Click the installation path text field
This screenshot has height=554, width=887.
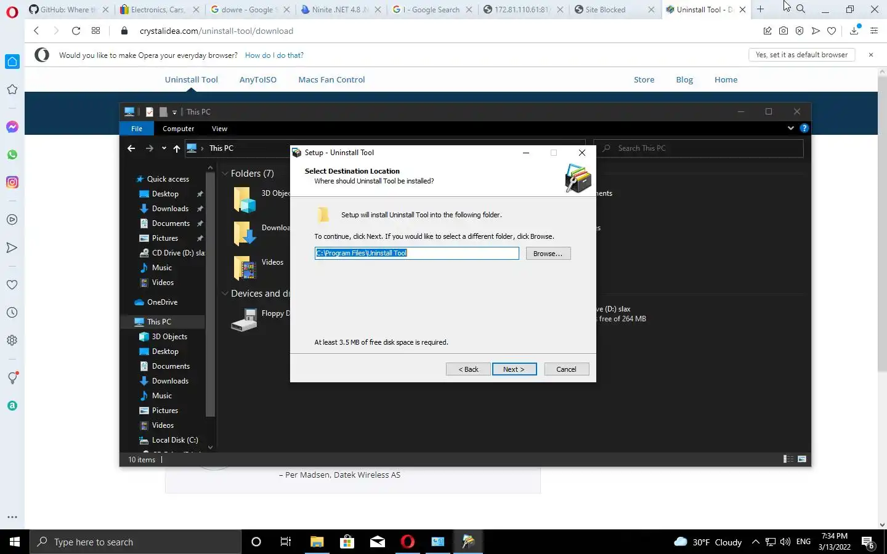(x=416, y=253)
